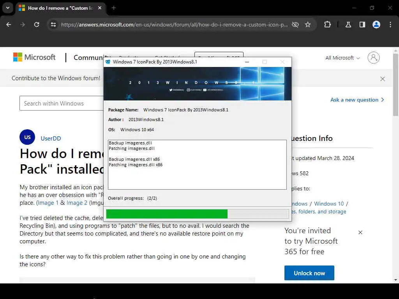The image size is (399, 299).
Task: Open the tab search dropdown arrow
Action: click(8, 8)
